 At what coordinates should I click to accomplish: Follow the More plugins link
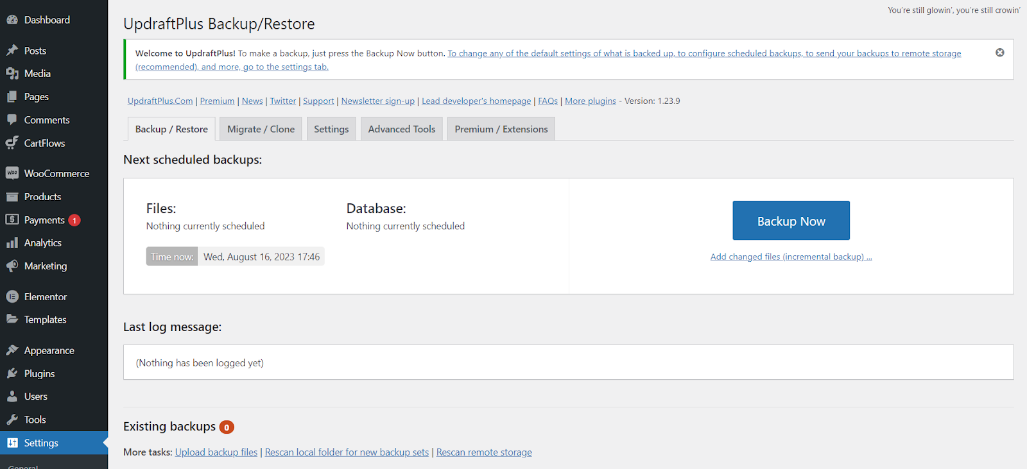pos(591,101)
